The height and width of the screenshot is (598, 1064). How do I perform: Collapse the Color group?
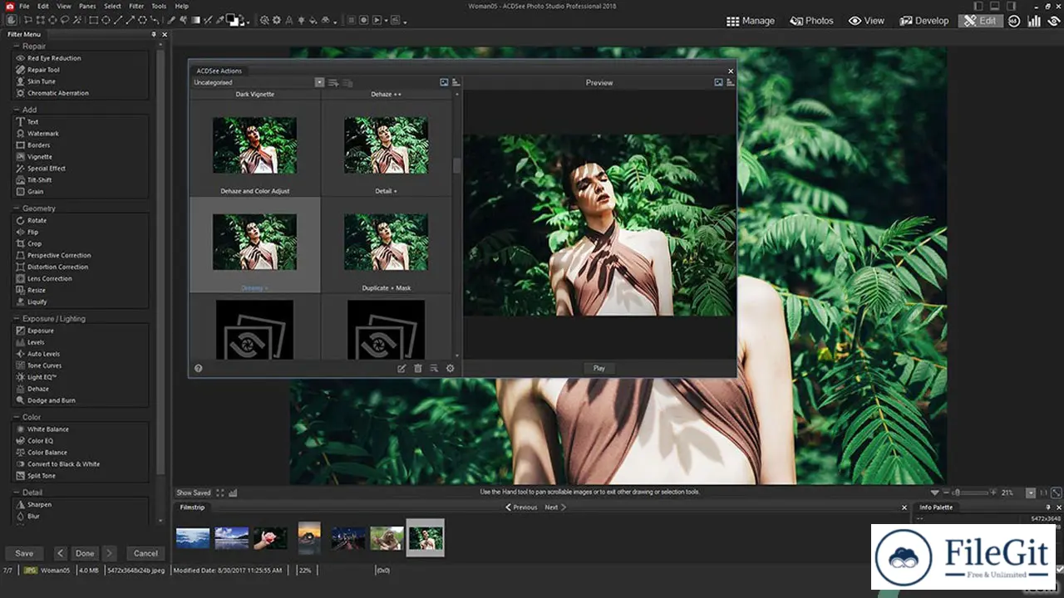click(17, 417)
